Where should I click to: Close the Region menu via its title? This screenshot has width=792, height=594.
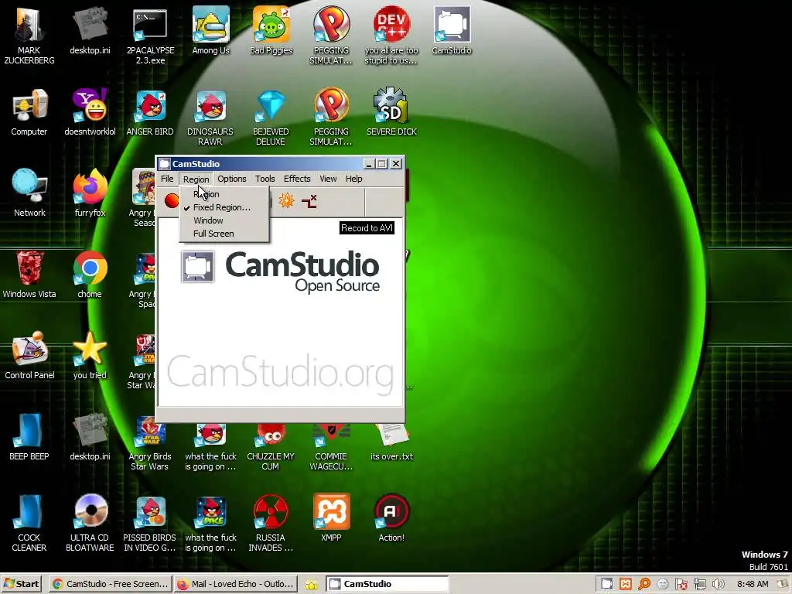pyautogui.click(x=196, y=179)
